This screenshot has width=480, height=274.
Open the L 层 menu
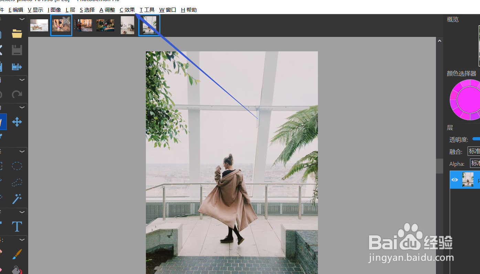70,10
